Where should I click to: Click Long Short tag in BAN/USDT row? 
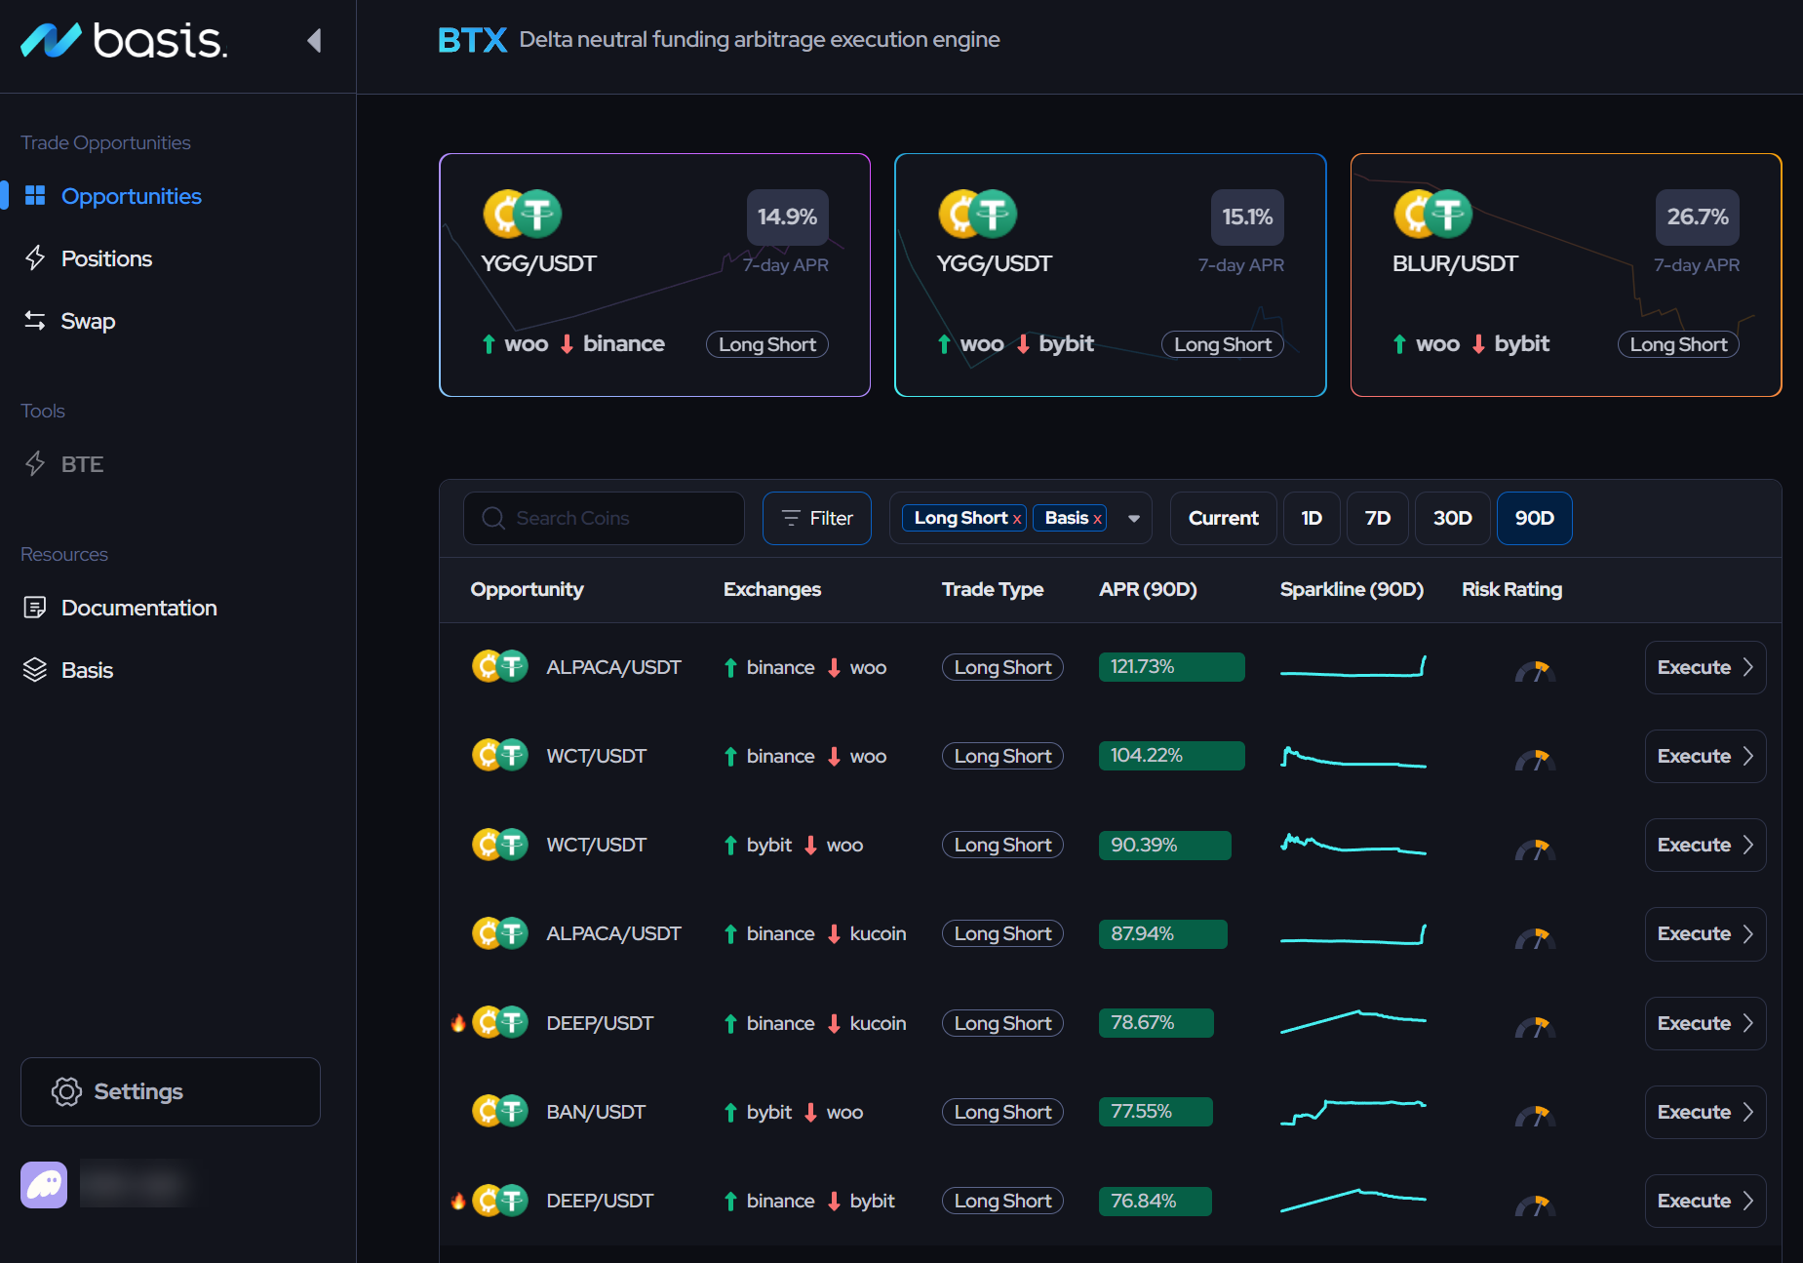[x=1002, y=1112]
